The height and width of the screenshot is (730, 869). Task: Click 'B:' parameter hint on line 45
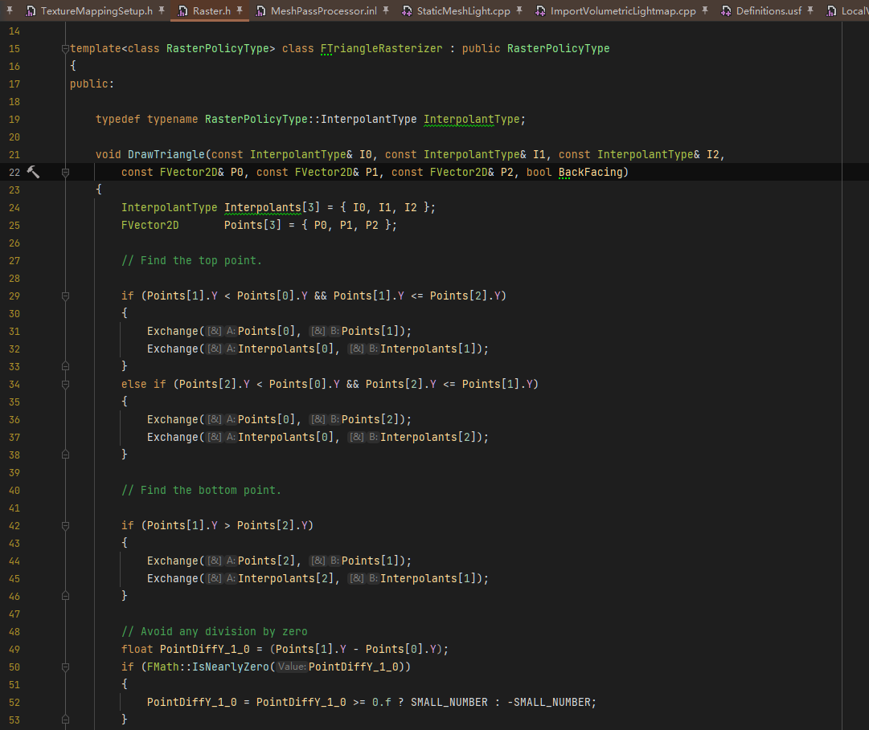[x=373, y=578]
